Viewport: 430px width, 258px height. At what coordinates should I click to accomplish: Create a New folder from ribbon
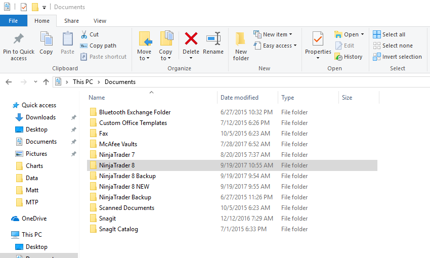point(241,46)
